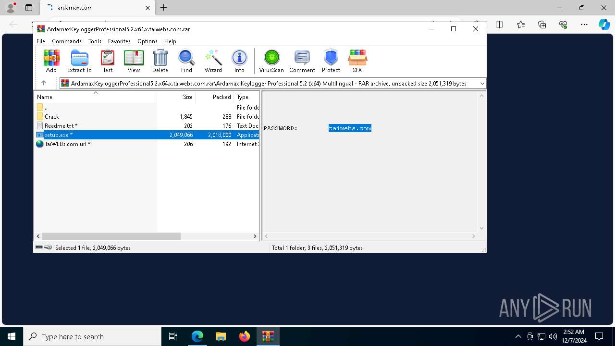
Task: Open the Tools menu
Action: click(x=95, y=41)
